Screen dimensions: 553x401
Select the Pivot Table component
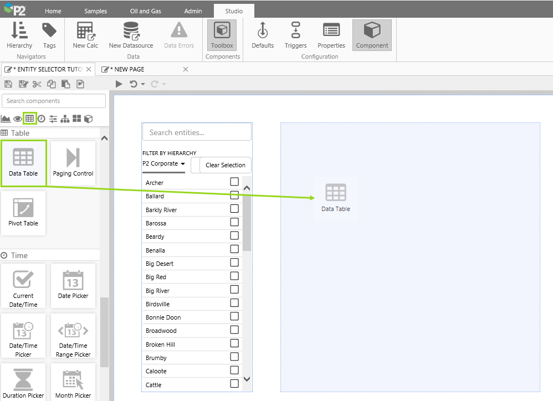23,212
